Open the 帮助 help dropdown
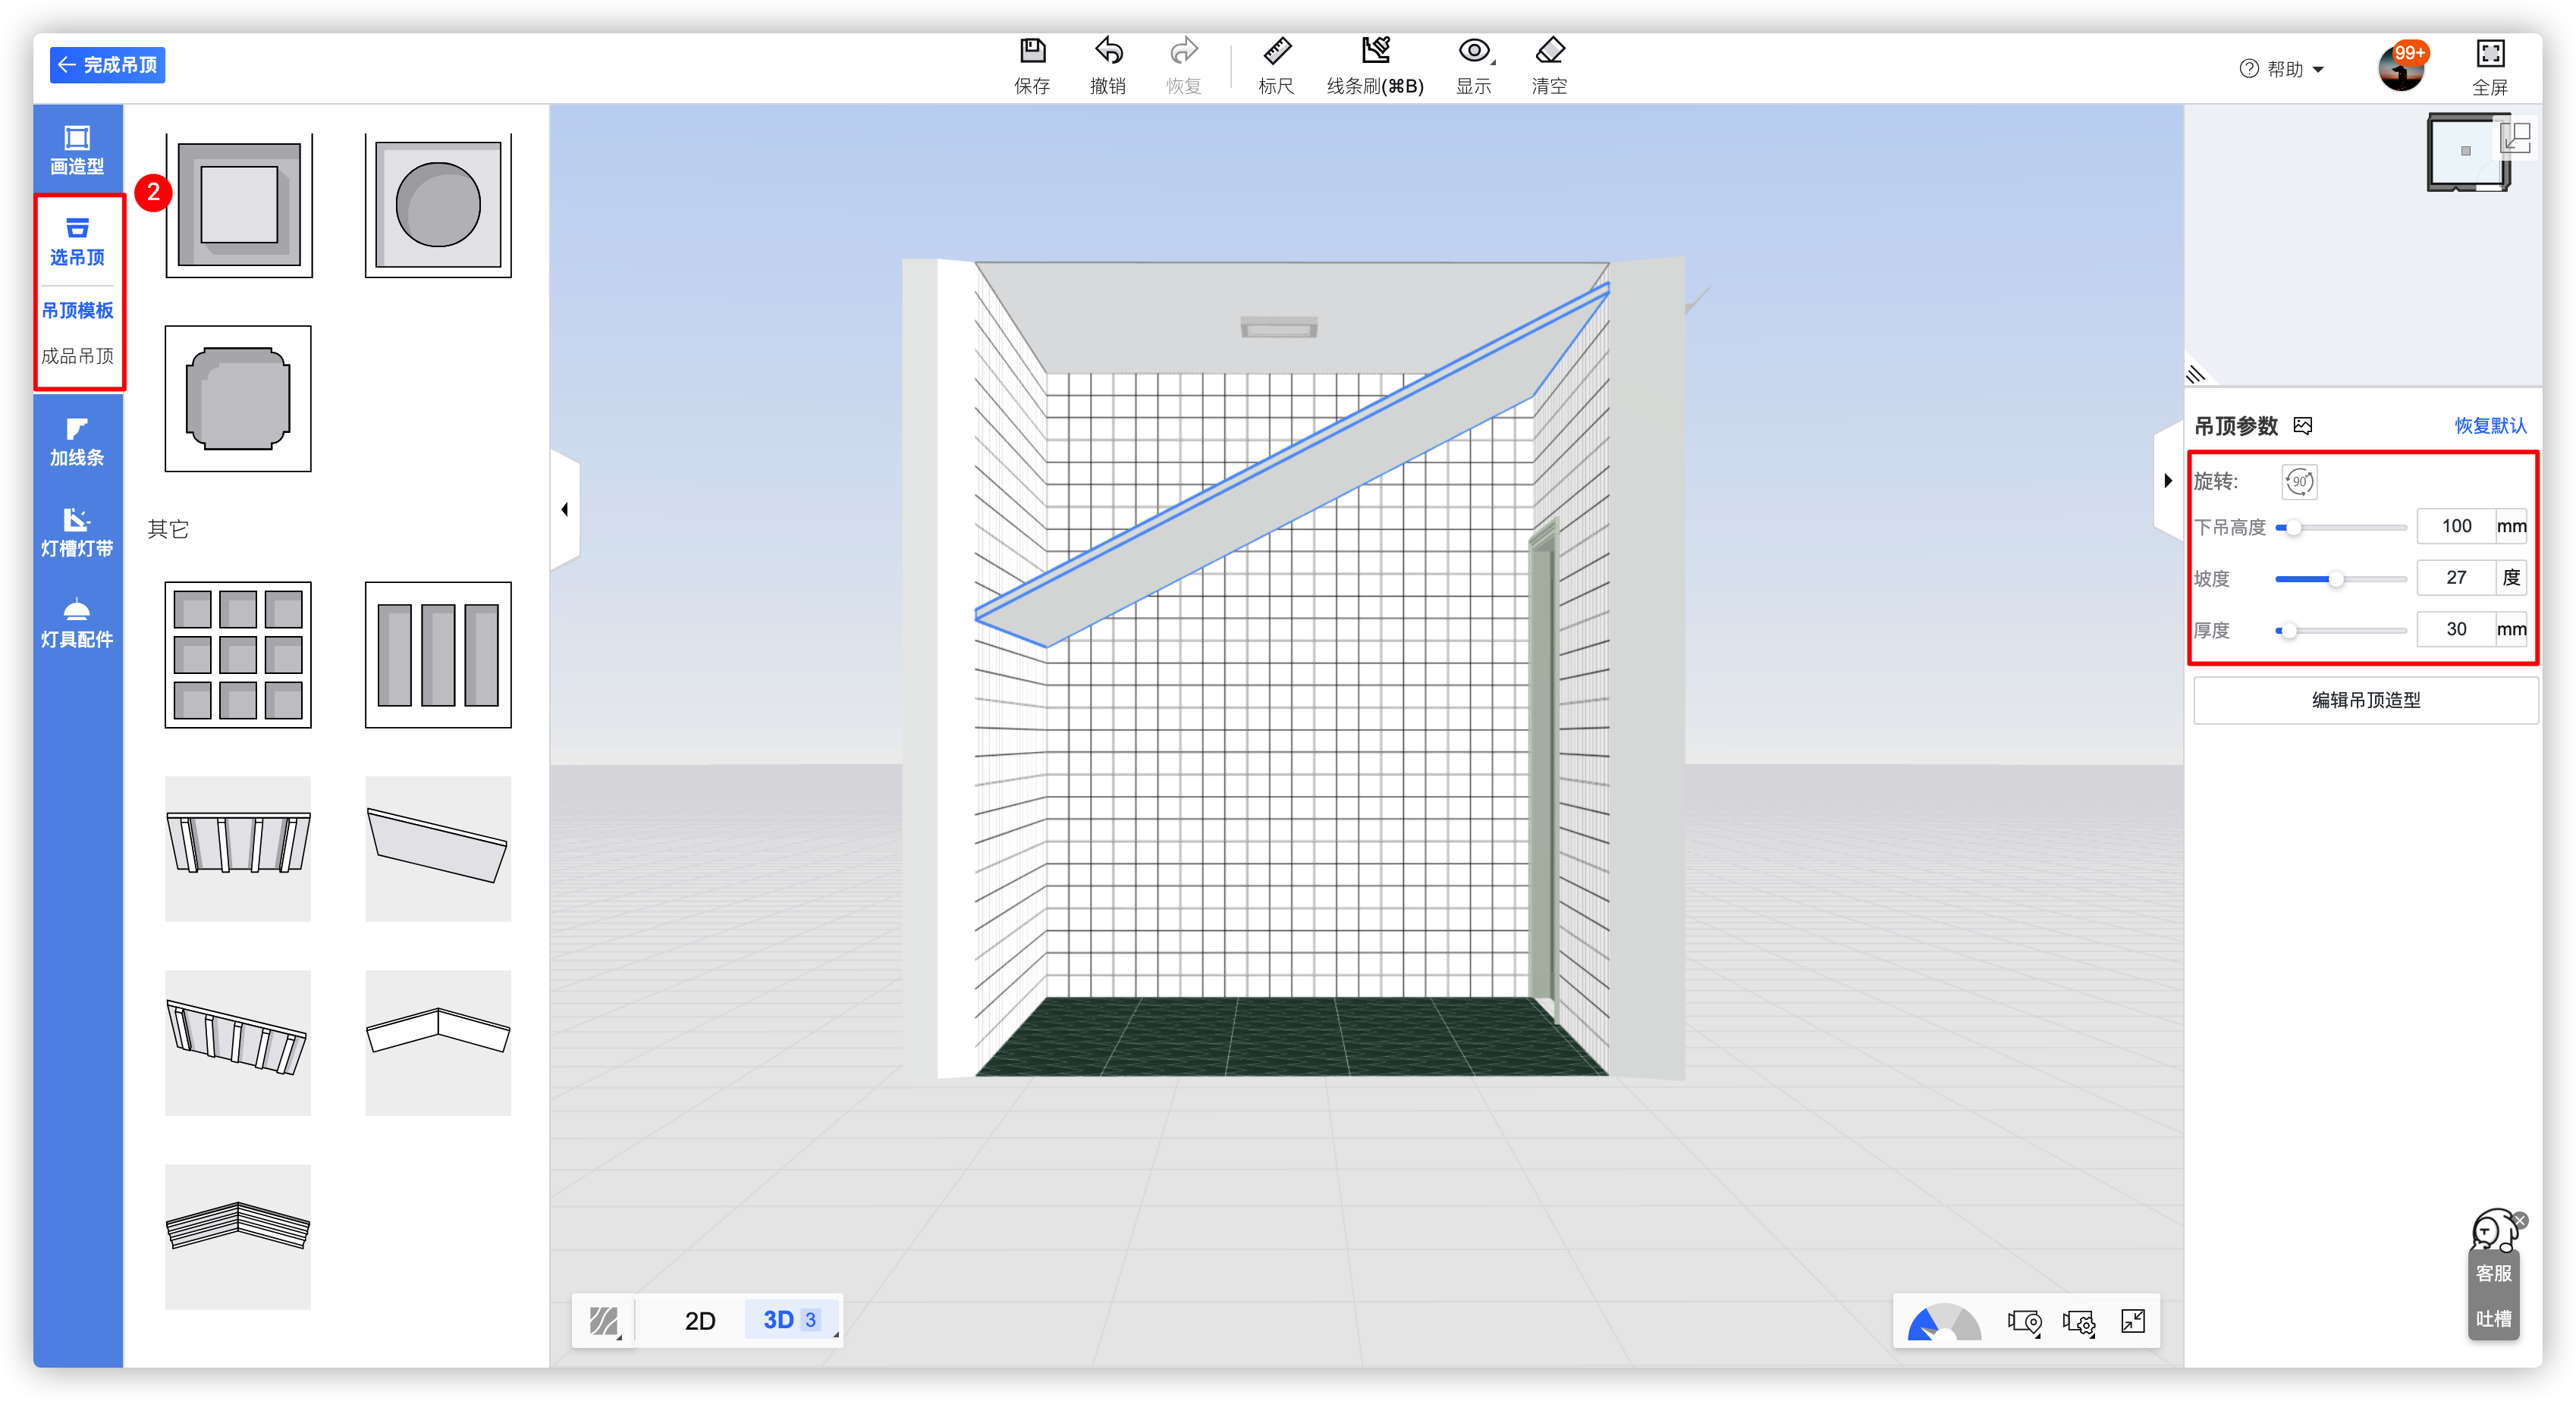 (2282, 69)
